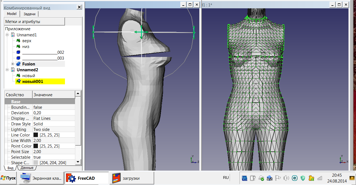Click the низ mesh icon
Image resolution: width=356 pixels, height=185 pixels.
point(19,47)
